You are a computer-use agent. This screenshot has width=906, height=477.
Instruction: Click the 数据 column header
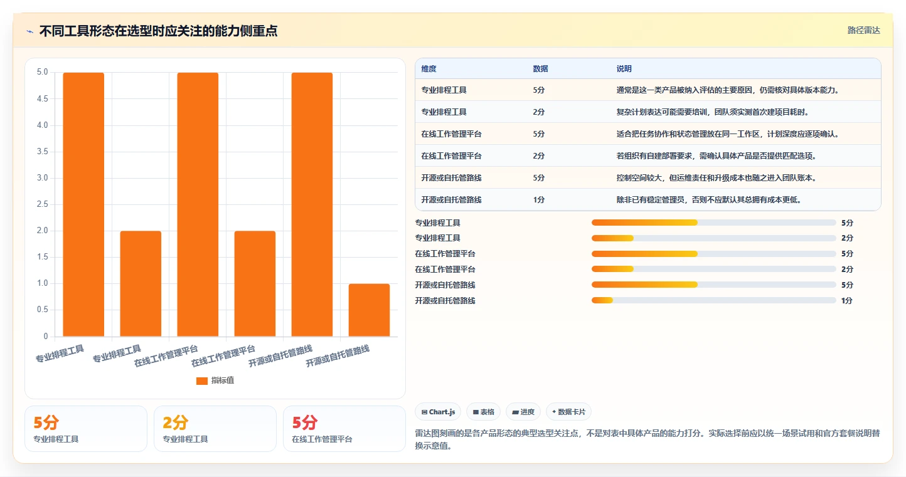tap(540, 69)
